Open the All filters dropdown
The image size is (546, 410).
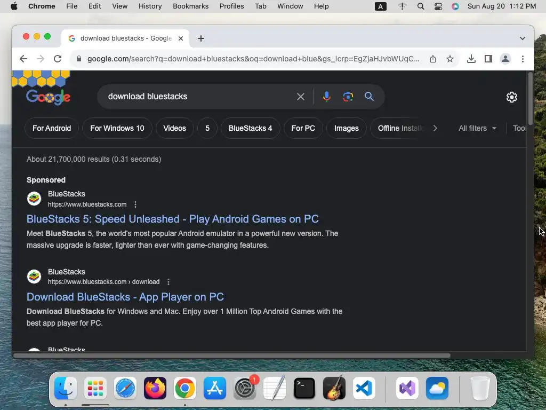(477, 128)
